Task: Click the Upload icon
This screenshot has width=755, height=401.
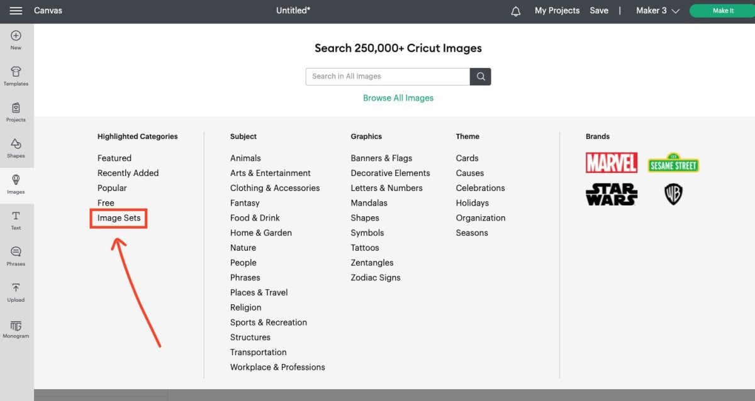Action: [16, 293]
